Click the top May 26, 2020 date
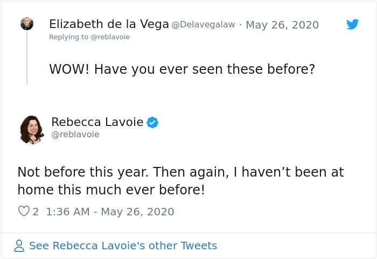 (282, 25)
